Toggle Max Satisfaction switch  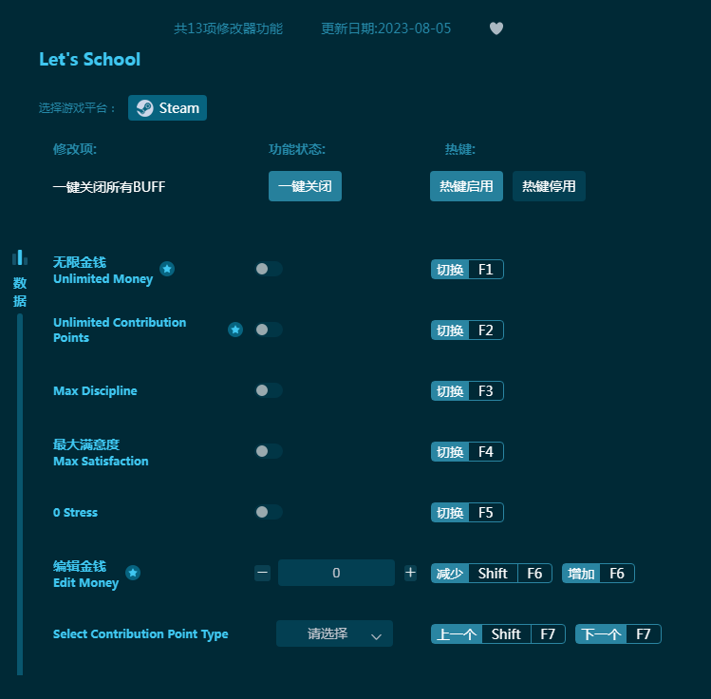point(269,451)
